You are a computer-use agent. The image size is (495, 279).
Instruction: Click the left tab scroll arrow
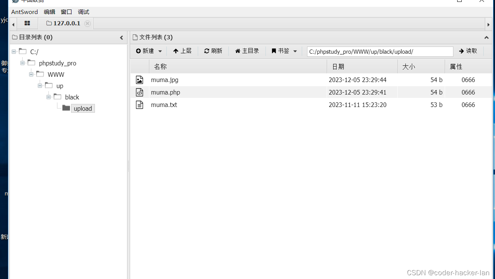tap(13, 25)
